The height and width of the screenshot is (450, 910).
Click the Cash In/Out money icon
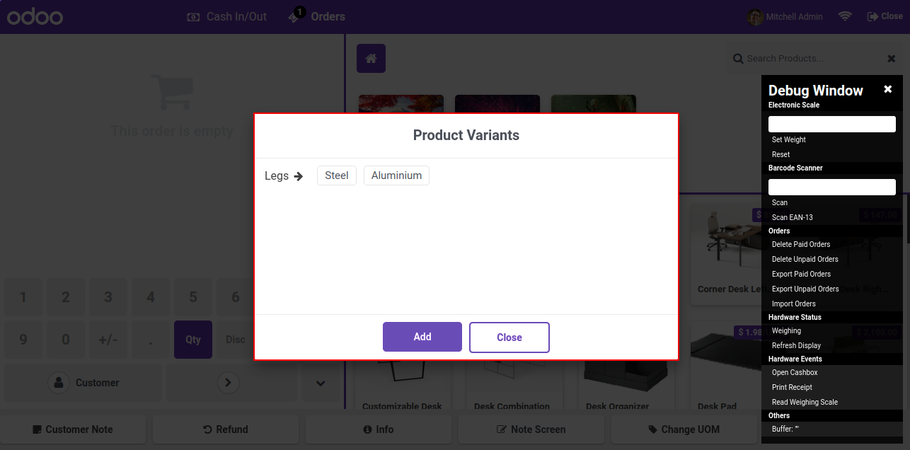click(x=193, y=16)
